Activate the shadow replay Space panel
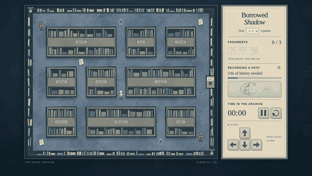 pyautogui.click(x=254, y=89)
